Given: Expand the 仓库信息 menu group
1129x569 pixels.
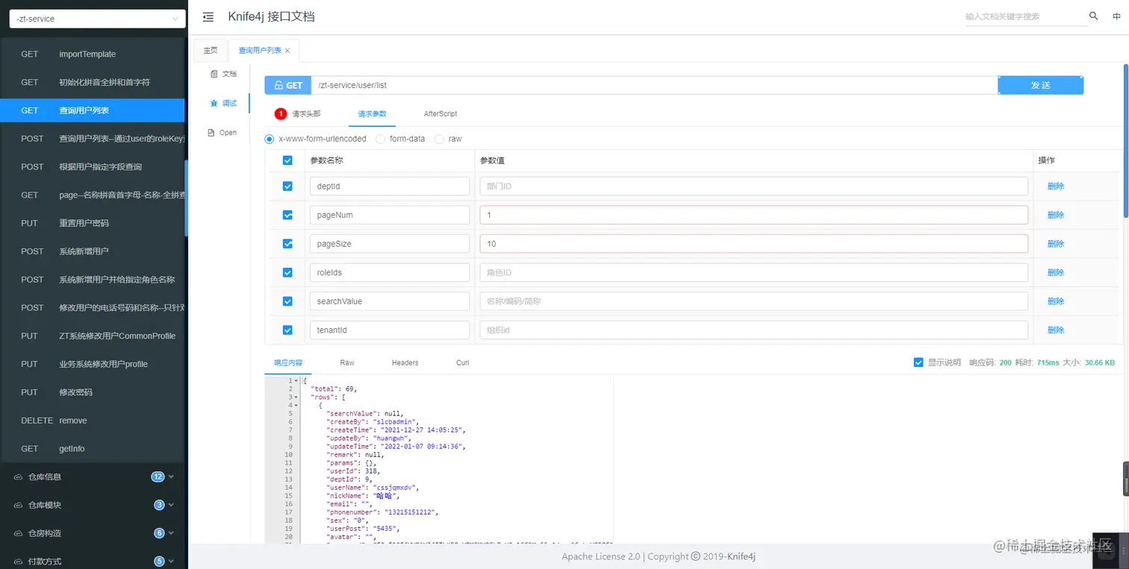Looking at the screenshot, I should pyautogui.click(x=93, y=477).
